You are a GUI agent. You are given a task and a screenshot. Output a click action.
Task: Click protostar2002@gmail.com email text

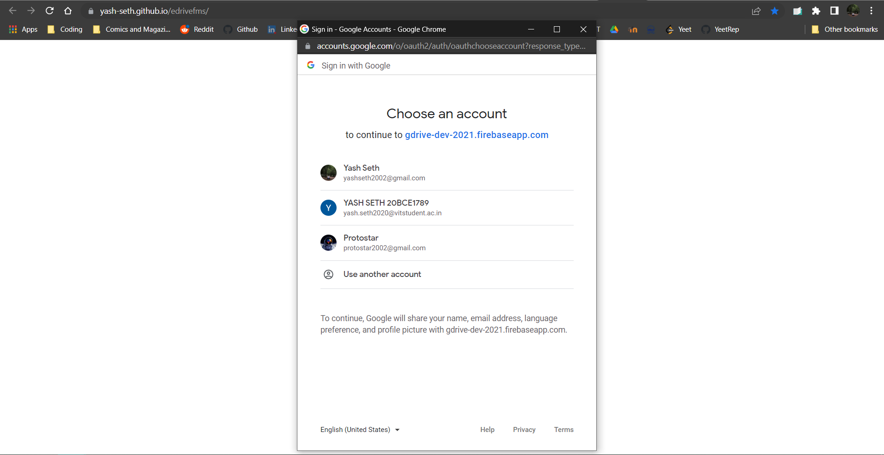click(384, 248)
